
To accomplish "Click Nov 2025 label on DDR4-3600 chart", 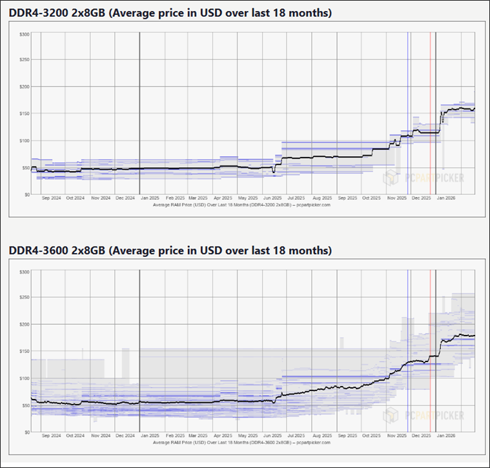I will click(x=397, y=436).
